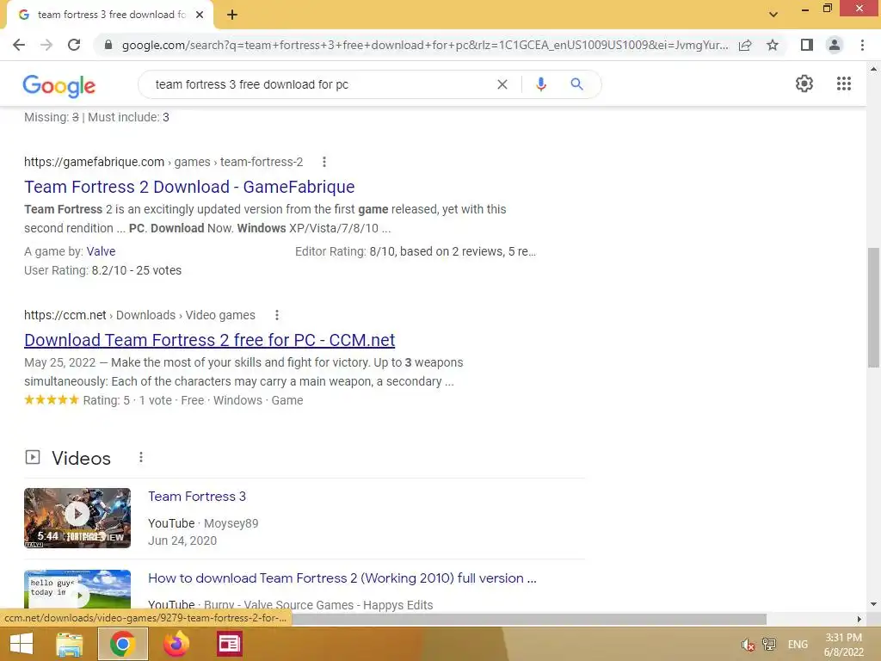Click the Google logo
The height and width of the screenshot is (661, 881).
point(59,86)
